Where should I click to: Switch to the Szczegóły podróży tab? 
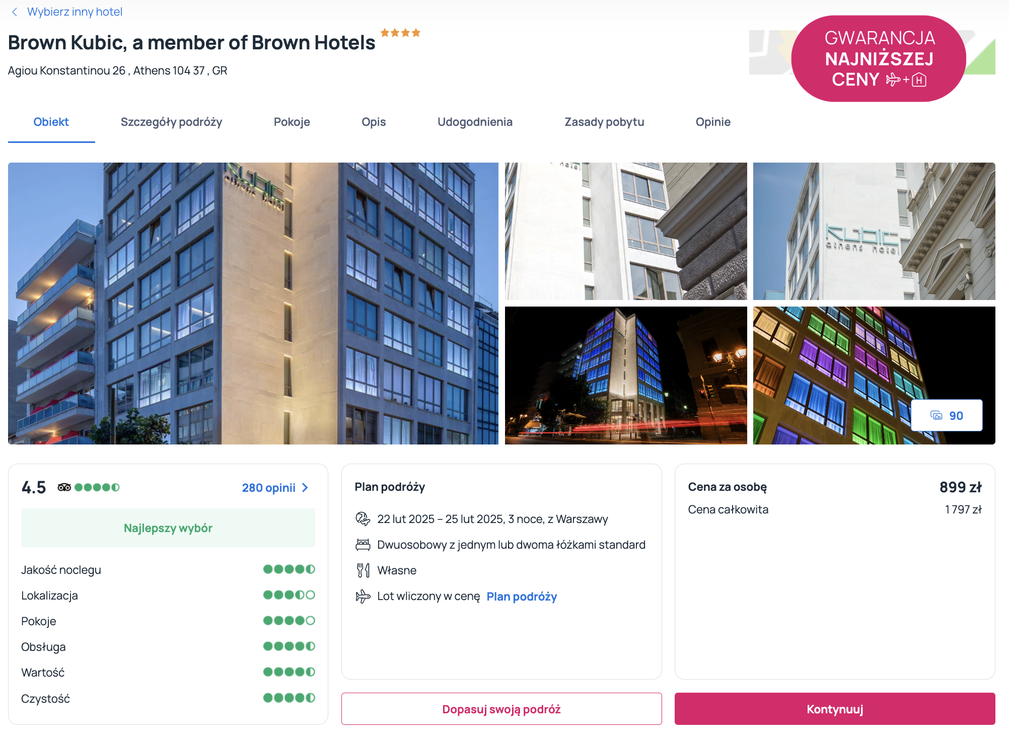pos(171,122)
